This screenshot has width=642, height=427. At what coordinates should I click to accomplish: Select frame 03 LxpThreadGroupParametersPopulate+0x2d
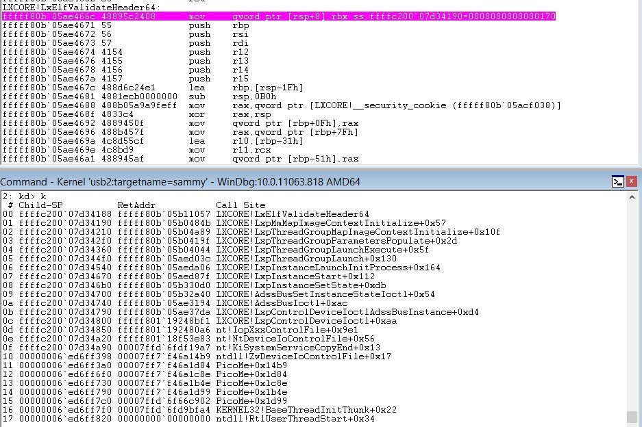point(230,241)
